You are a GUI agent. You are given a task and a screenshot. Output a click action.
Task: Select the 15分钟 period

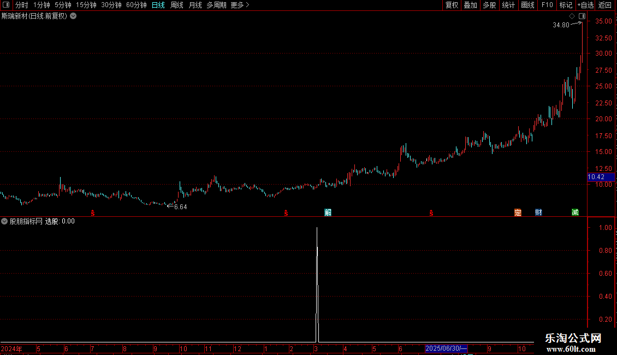coord(86,5)
